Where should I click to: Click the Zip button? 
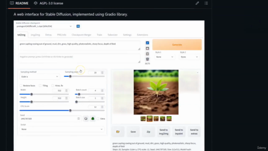click(x=148, y=132)
